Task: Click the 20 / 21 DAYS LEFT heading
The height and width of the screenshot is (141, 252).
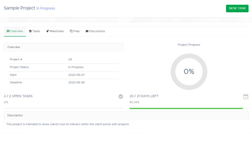Action: pos(144,96)
